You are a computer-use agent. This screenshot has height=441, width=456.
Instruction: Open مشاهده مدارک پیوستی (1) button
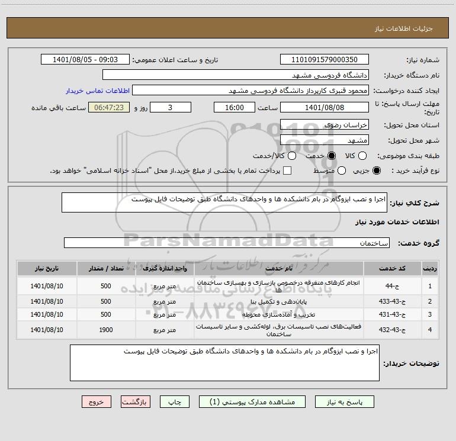point(252,402)
